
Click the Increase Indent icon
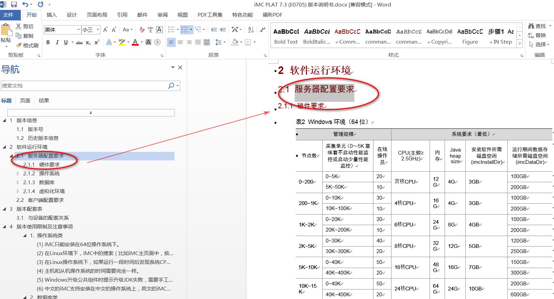click(223, 30)
